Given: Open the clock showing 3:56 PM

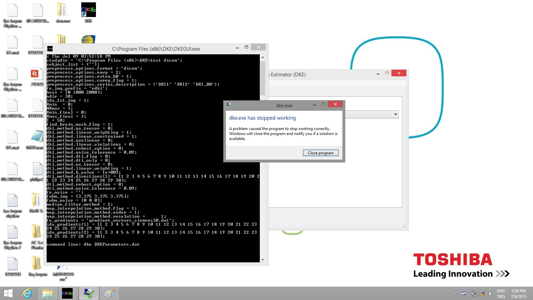Looking at the screenshot, I should (x=518, y=294).
